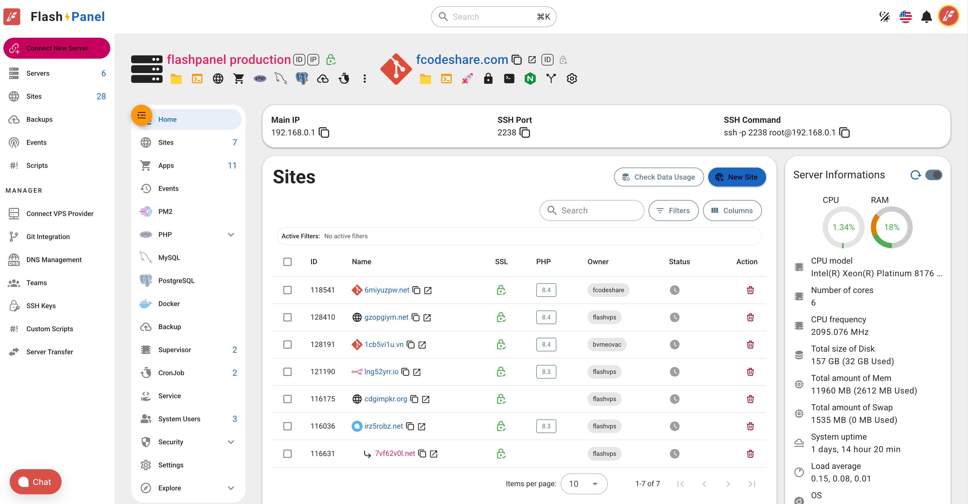Click the rocket deploy icon for fcodeshare.com

tap(467, 79)
